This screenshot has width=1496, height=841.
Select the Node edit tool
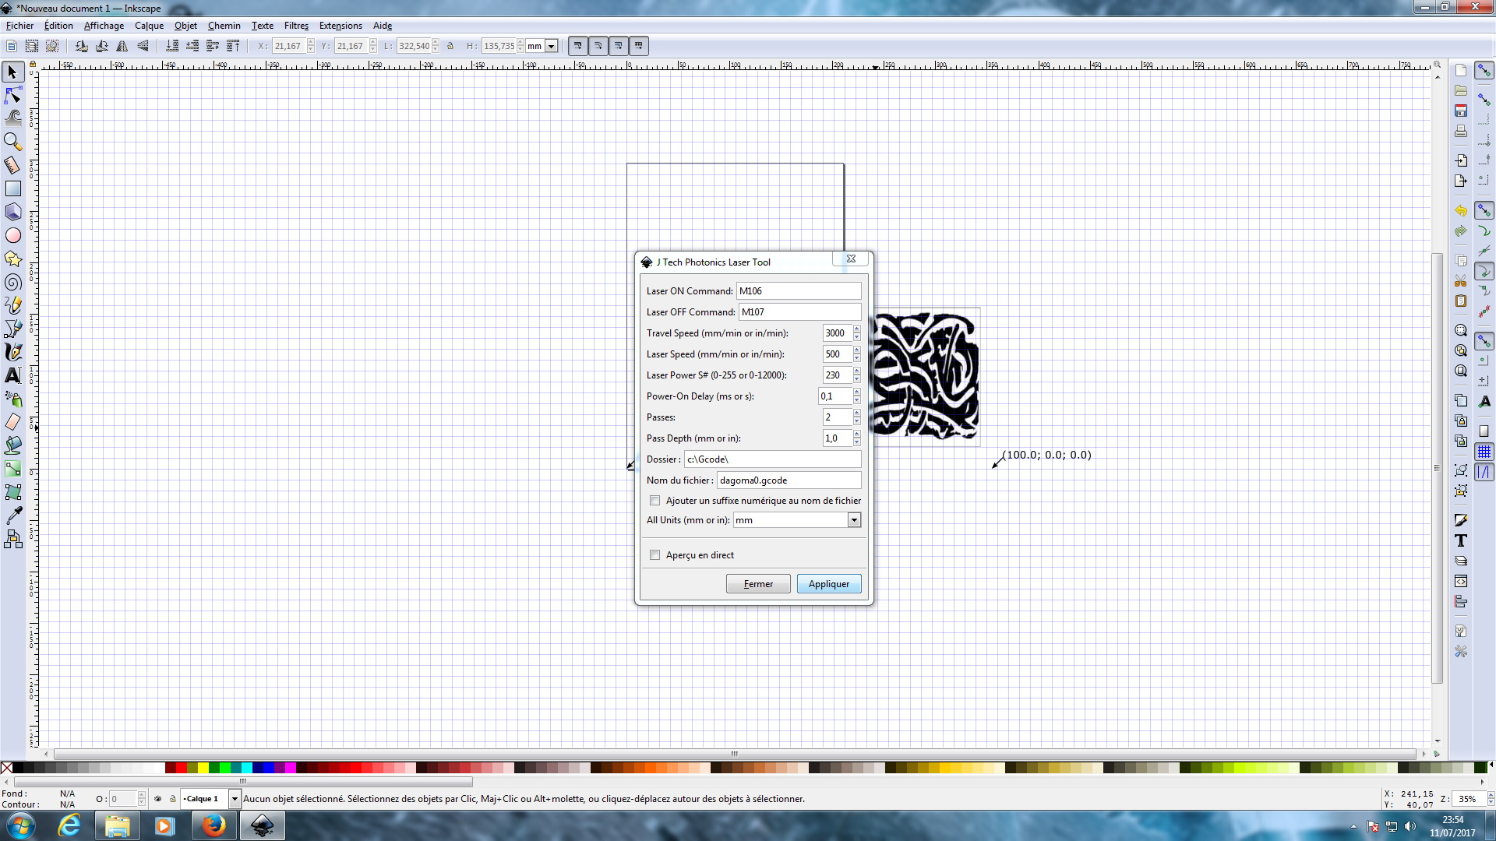pos(12,96)
